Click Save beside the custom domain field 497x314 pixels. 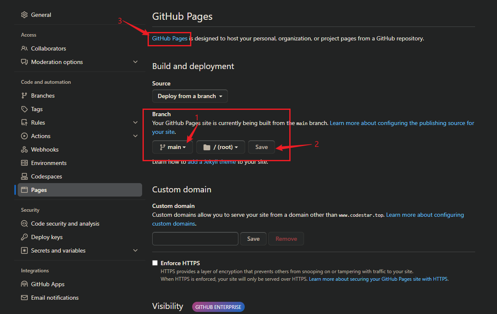click(253, 239)
